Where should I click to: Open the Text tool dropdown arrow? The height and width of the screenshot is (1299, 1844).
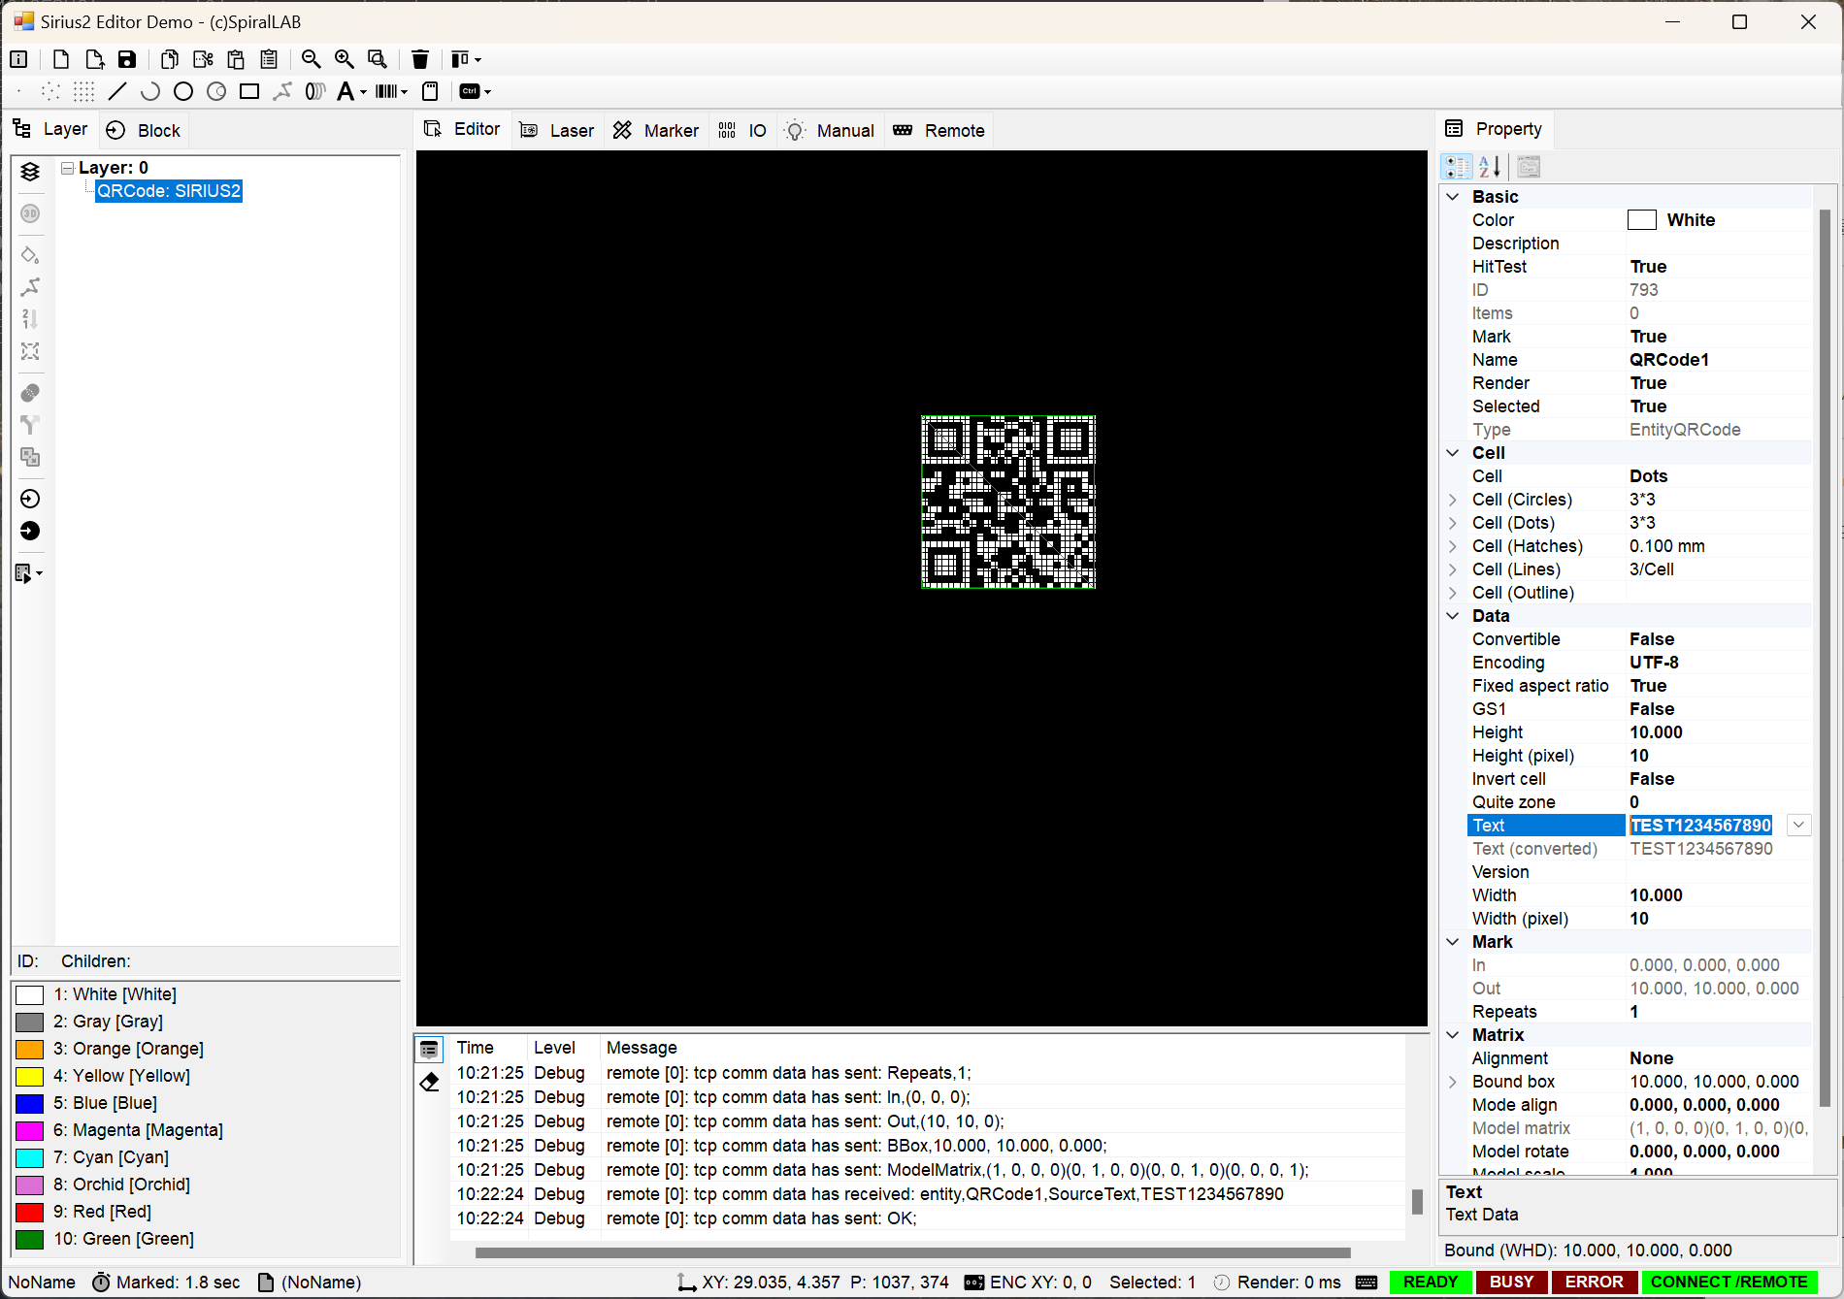tap(364, 92)
